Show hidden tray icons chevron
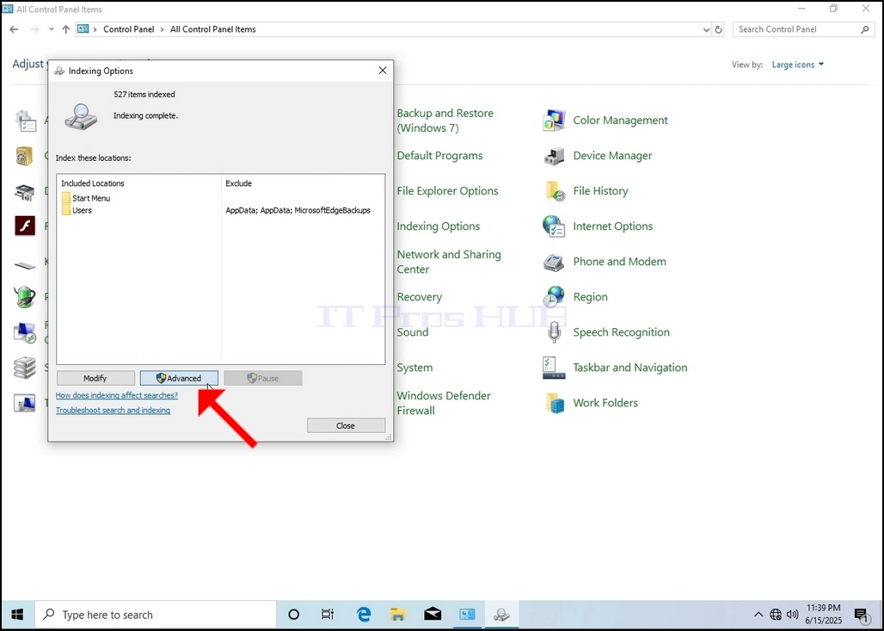 click(x=758, y=615)
